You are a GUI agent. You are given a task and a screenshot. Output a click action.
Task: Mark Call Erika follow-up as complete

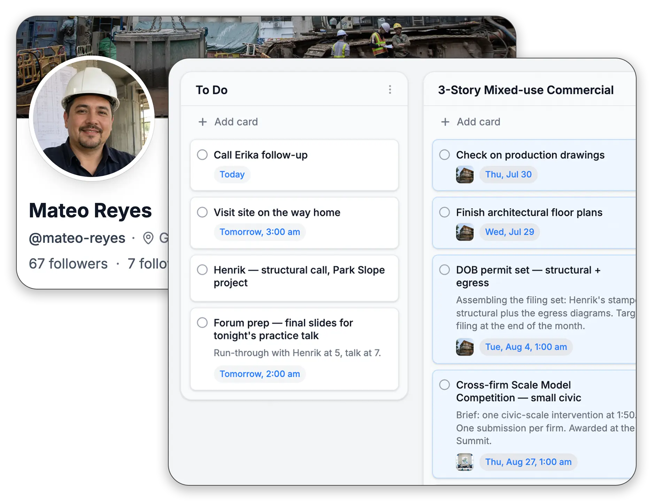pyautogui.click(x=202, y=155)
